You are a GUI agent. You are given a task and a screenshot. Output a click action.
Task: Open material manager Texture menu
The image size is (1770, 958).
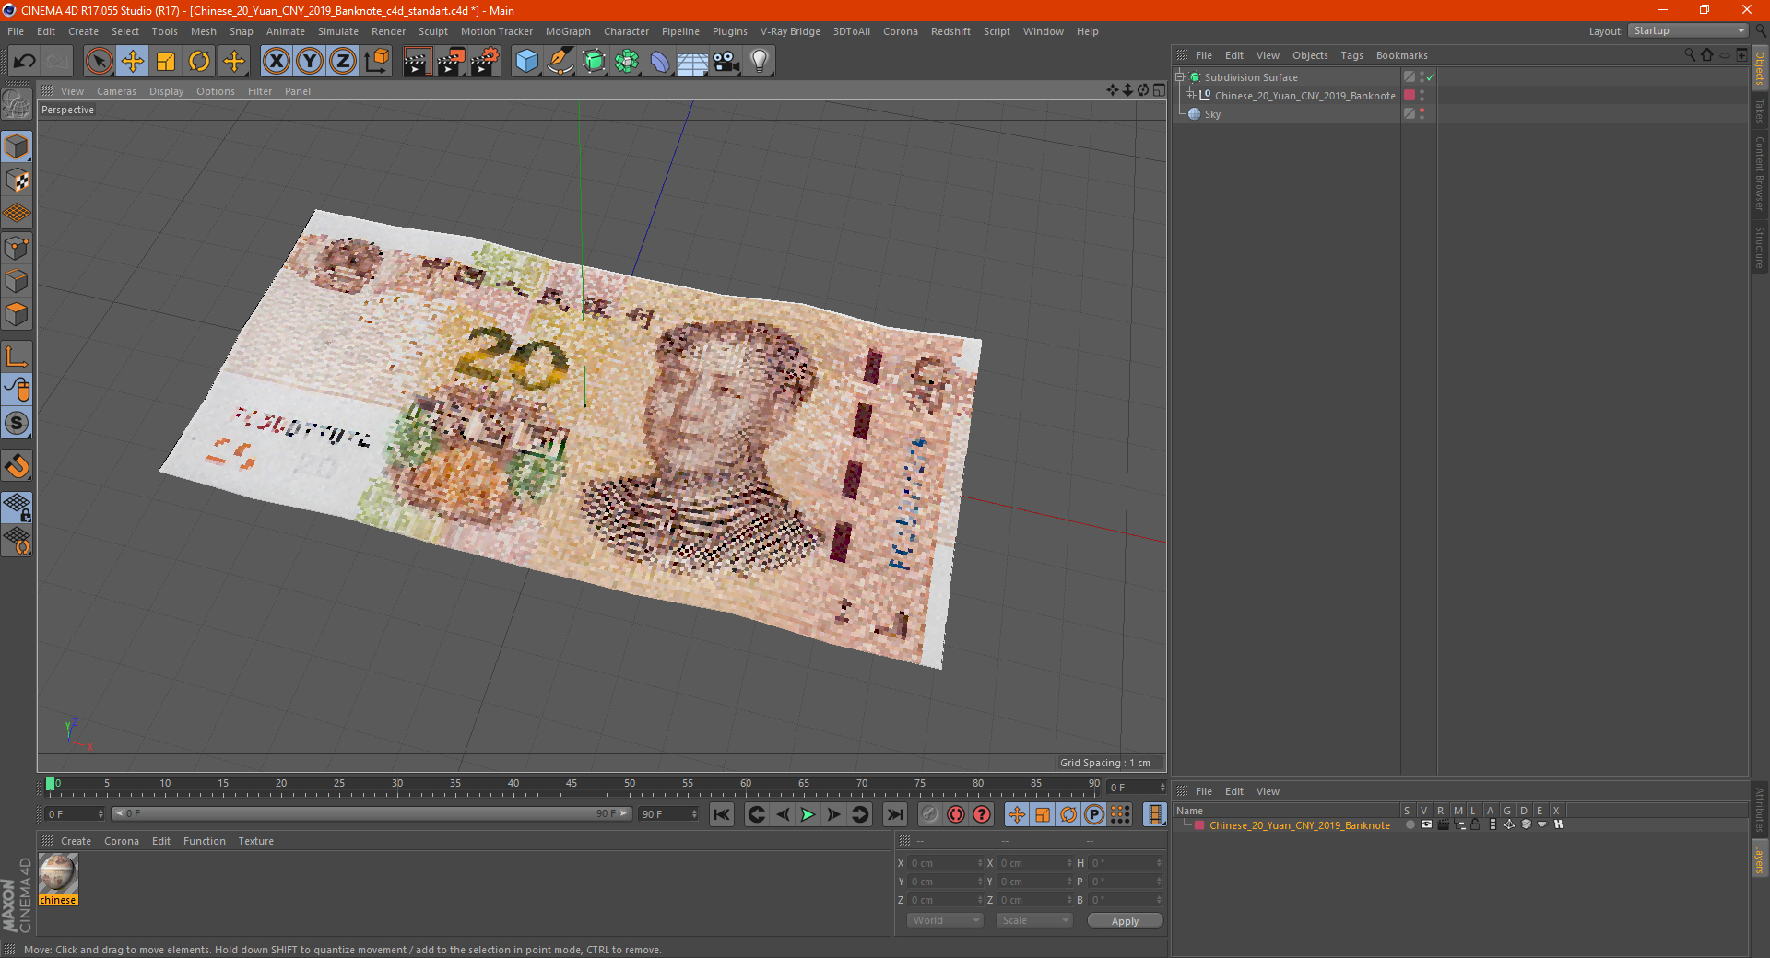pos(255,841)
